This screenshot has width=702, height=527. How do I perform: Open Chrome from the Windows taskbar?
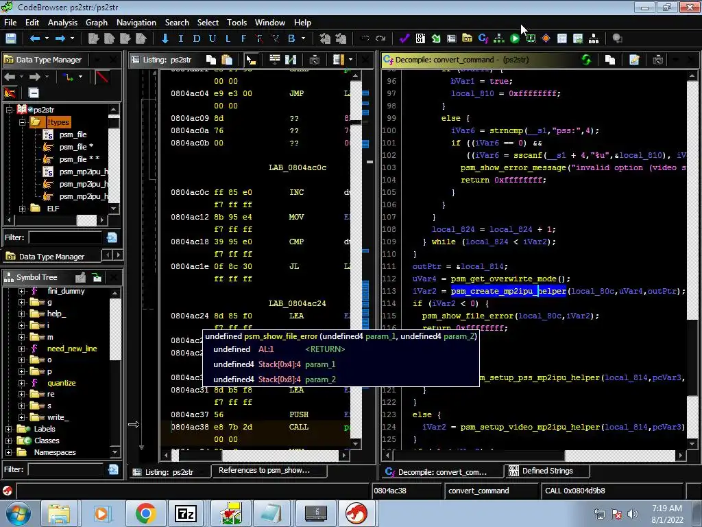tap(145, 513)
